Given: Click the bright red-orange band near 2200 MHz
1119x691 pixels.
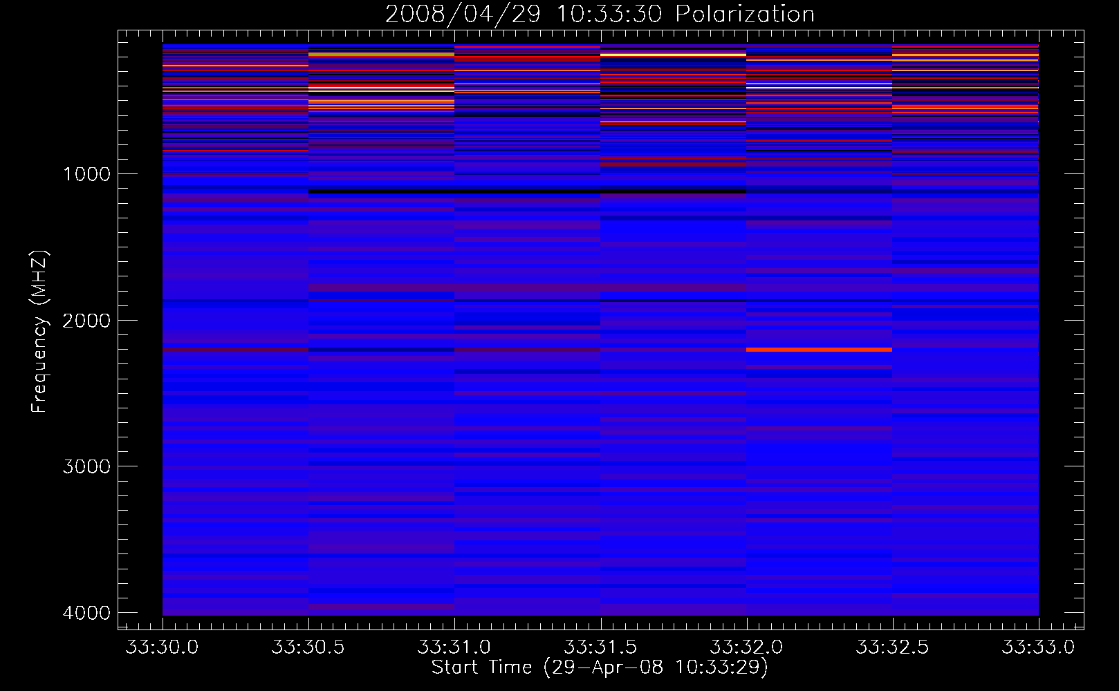Looking at the screenshot, I should pyautogui.click(x=820, y=350).
